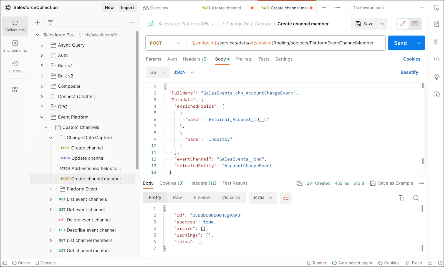Viewport: 444px width, 267px height.
Task: Open the request Cookies link
Action: 412,59
